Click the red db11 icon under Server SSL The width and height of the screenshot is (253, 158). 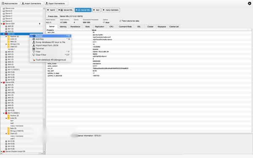click(x=6, y=113)
